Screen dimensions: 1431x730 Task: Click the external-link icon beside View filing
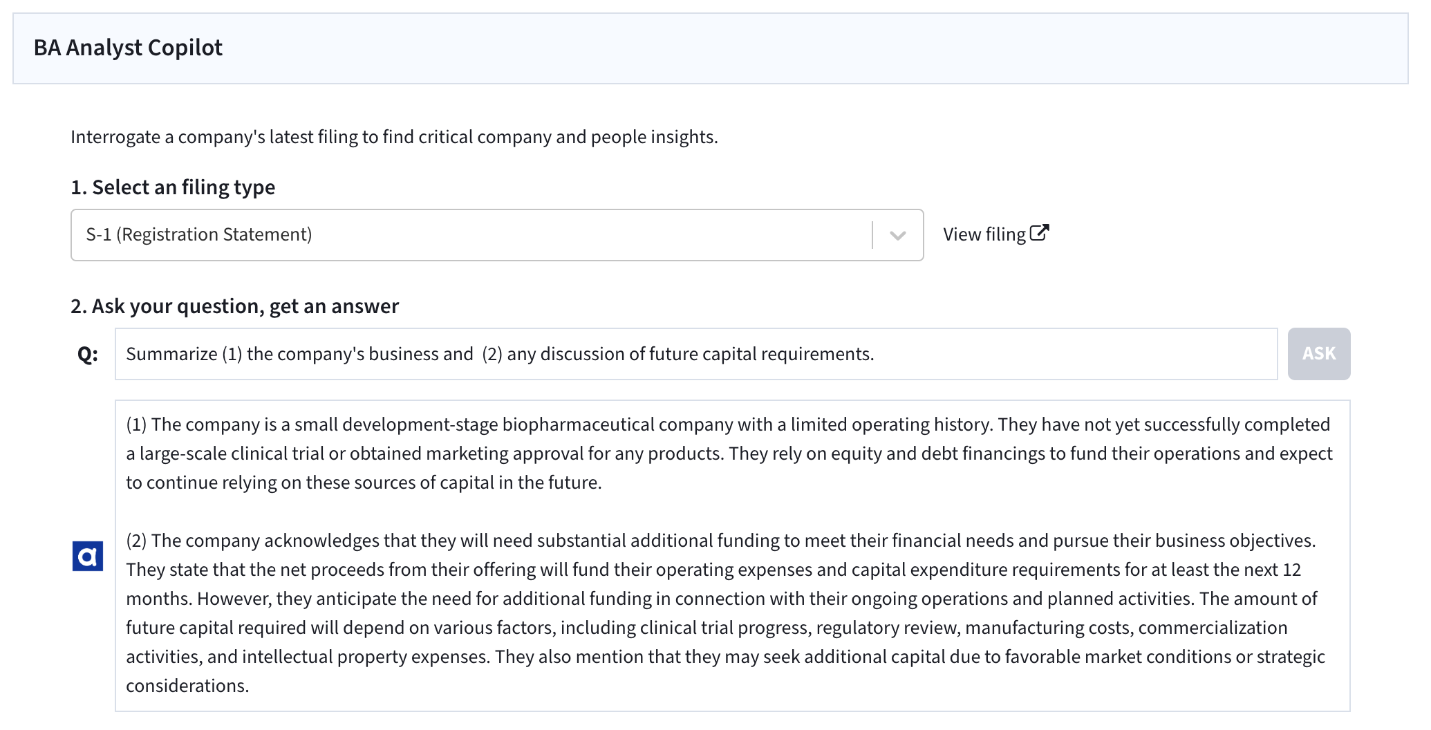pos(1039,233)
